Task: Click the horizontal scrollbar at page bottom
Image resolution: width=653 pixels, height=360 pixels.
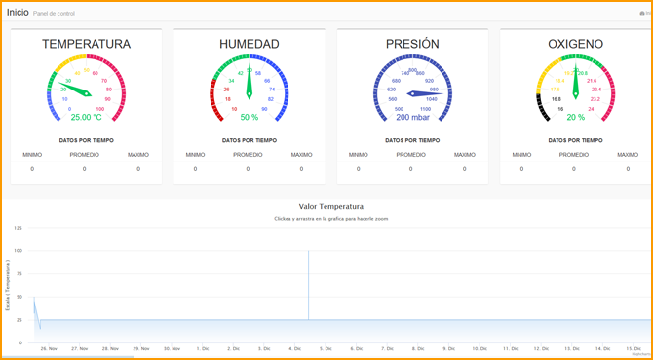Action: [x=66, y=357]
